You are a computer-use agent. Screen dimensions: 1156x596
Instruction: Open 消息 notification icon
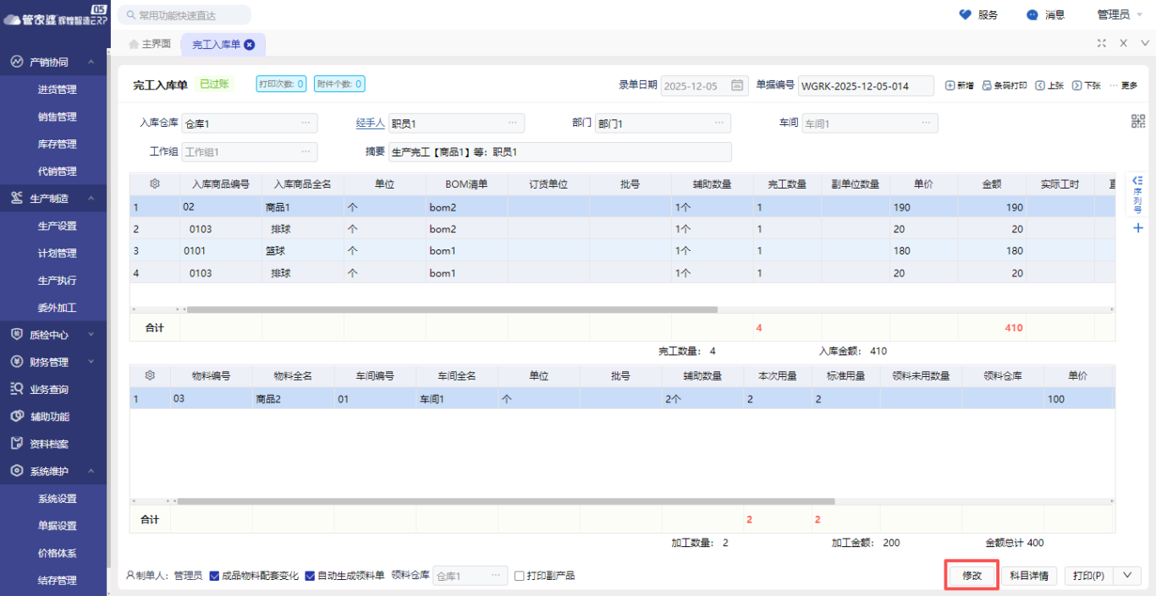pyautogui.click(x=1032, y=14)
